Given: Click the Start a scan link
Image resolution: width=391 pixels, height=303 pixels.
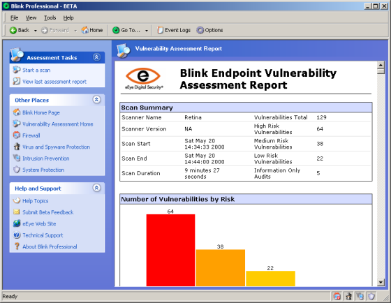Looking at the screenshot, I should point(36,71).
